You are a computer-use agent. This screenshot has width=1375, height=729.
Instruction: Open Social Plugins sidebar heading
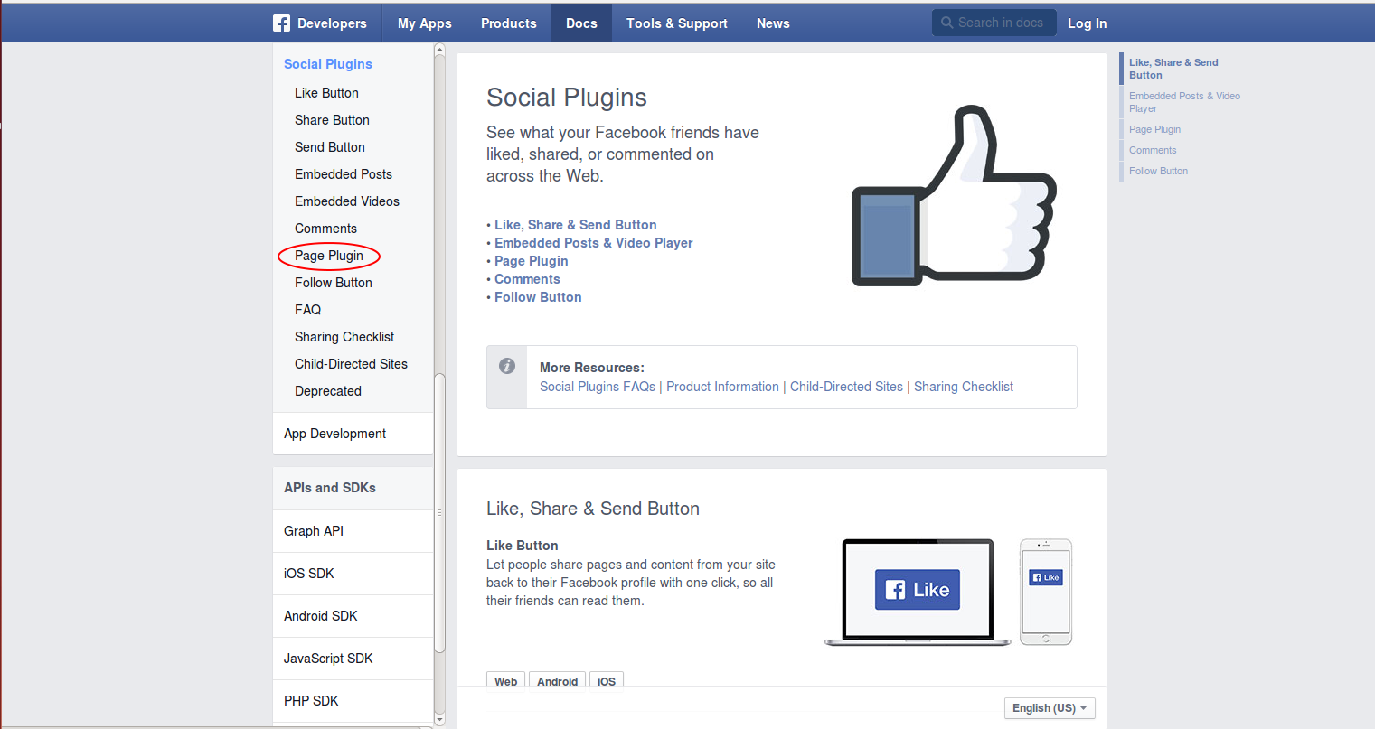click(x=328, y=64)
